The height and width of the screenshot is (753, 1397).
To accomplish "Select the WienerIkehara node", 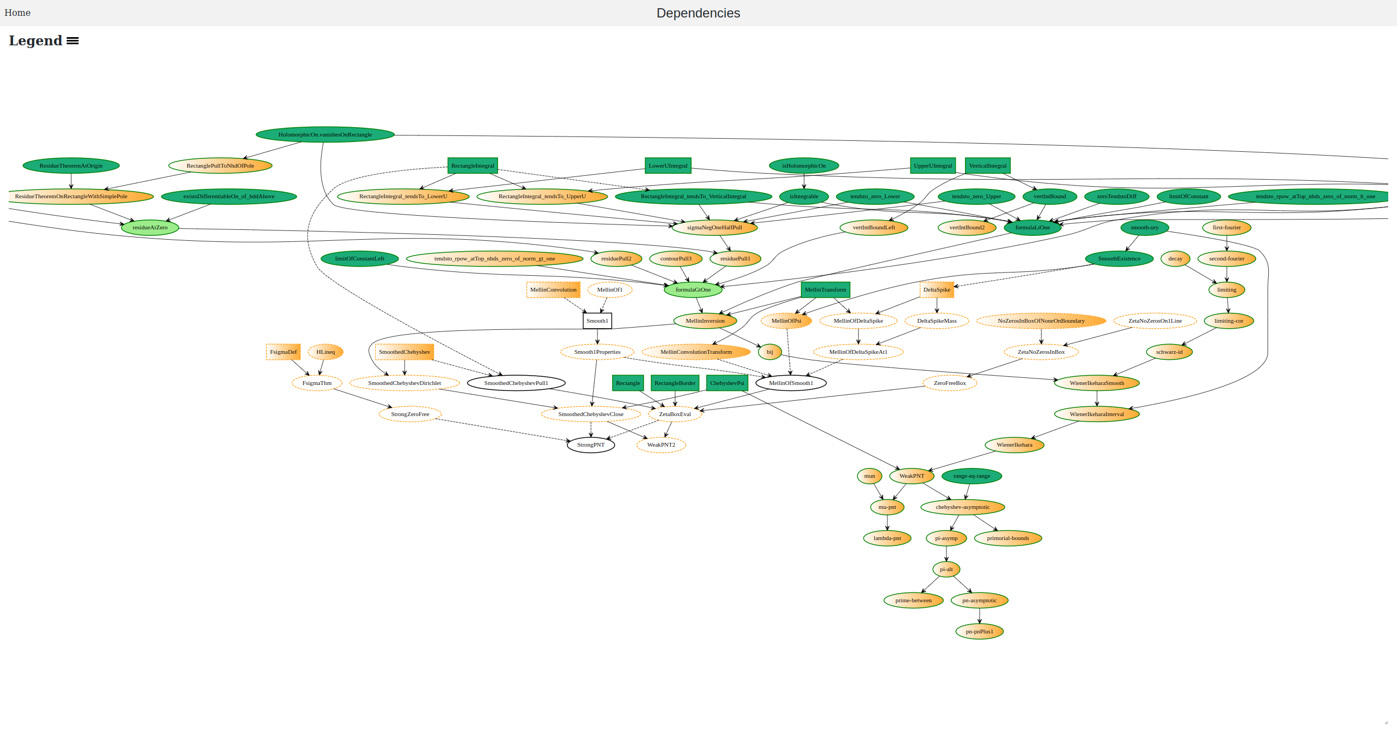I will tap(1015, 445).
